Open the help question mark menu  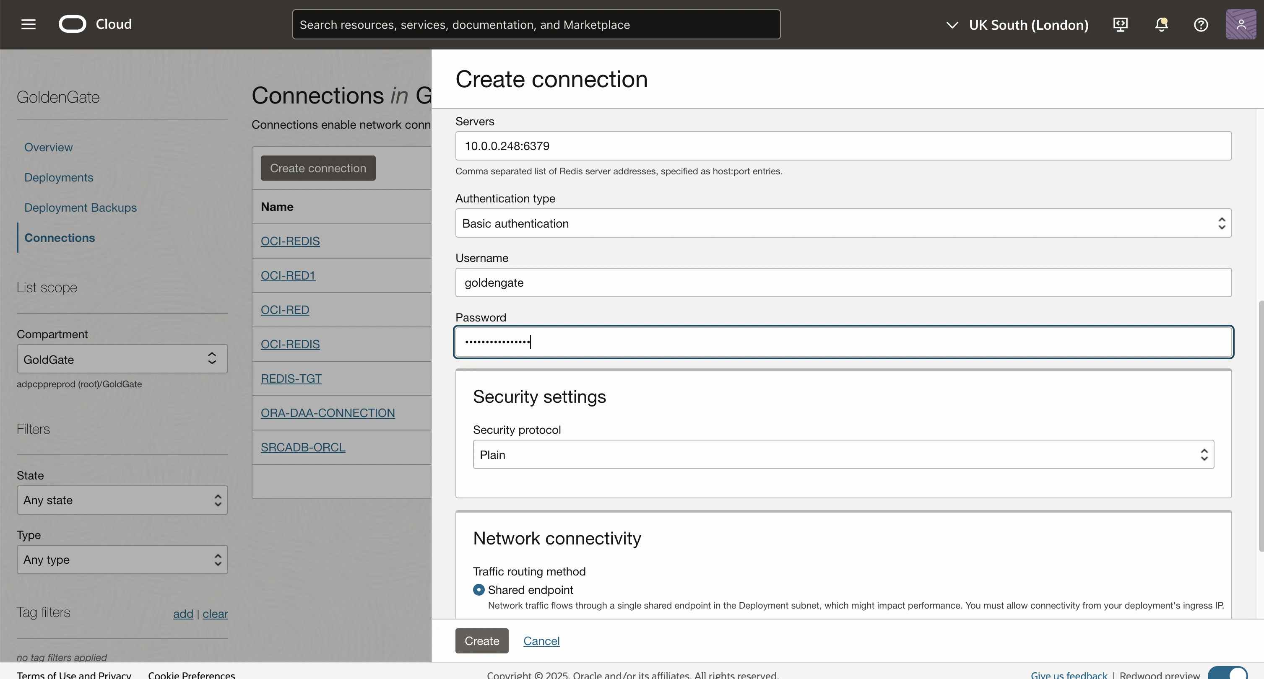tap(1201, 24)
